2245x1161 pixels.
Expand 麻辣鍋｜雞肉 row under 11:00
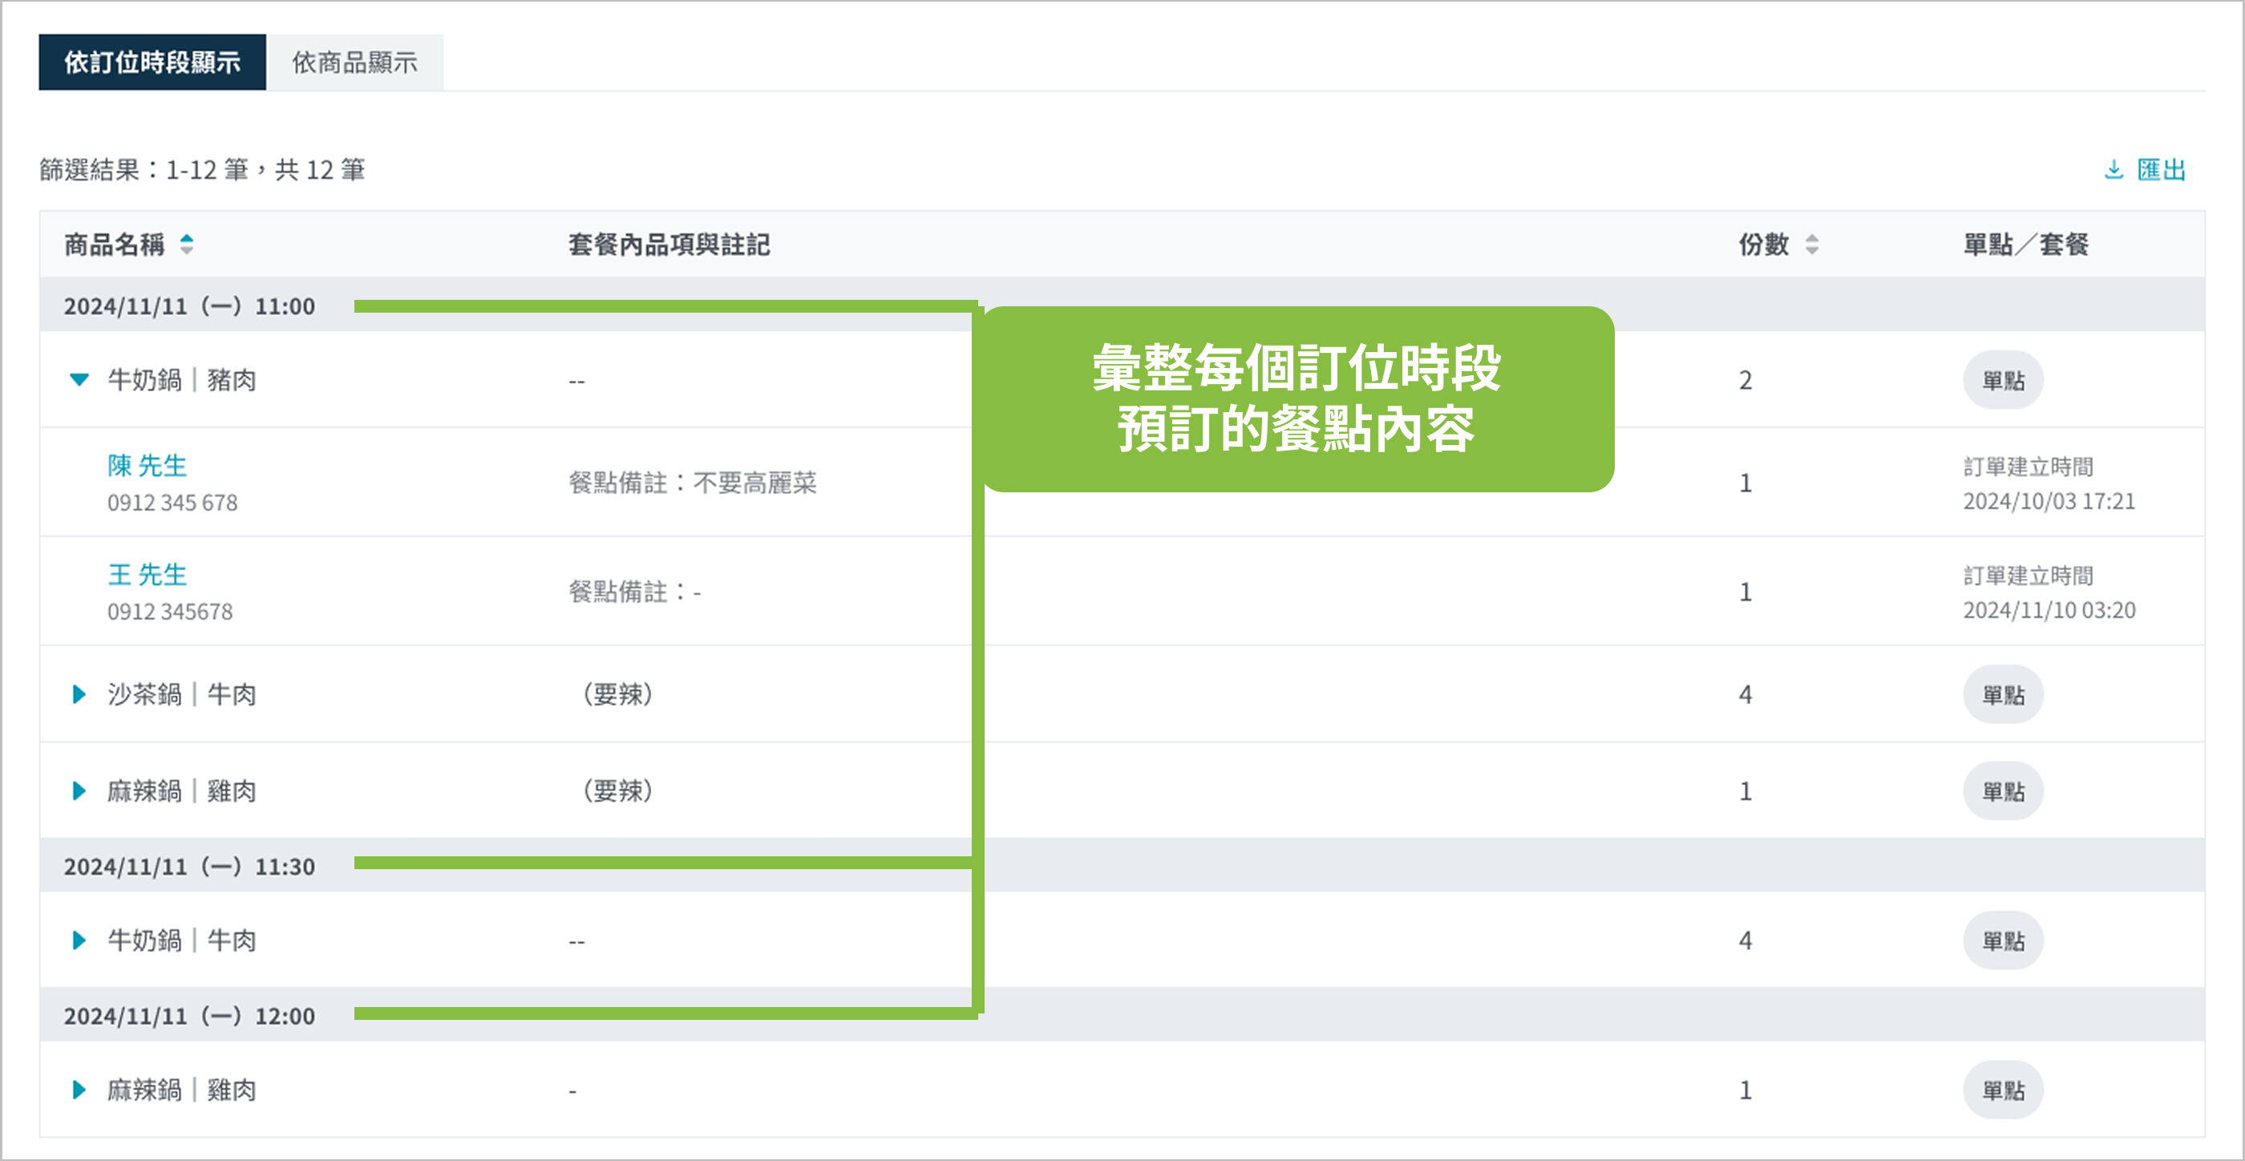click(79, 791)
